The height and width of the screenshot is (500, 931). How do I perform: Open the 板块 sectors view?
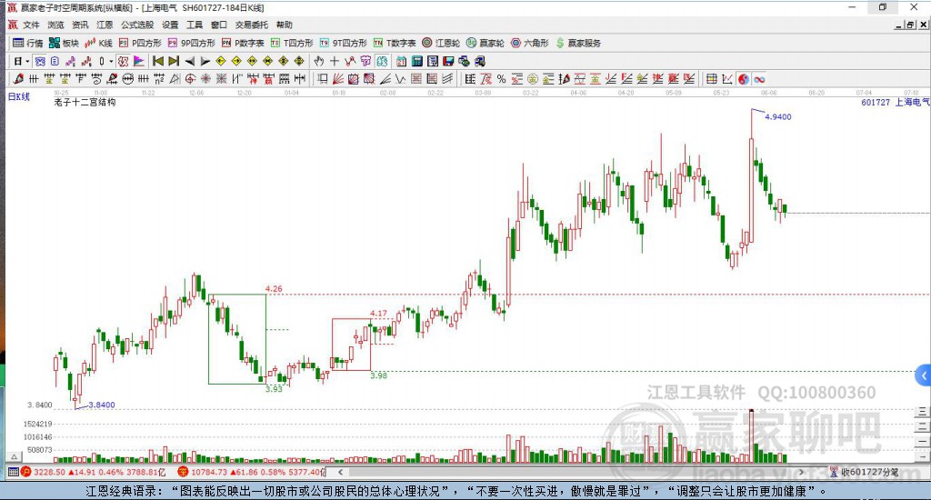[64, 43]
